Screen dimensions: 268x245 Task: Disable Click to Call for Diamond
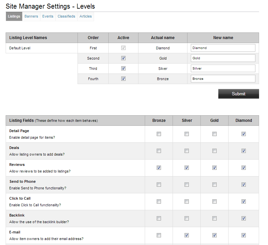click(243, 202)
